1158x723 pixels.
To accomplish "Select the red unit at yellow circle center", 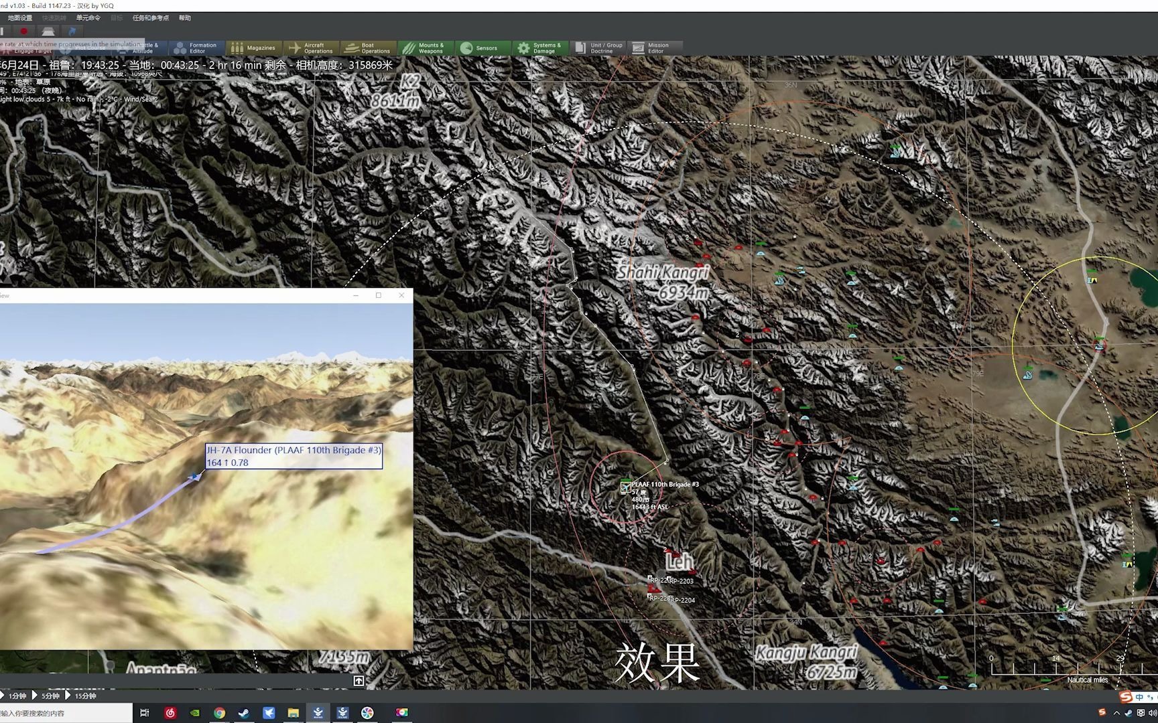I will click(x=1099, y=345).
